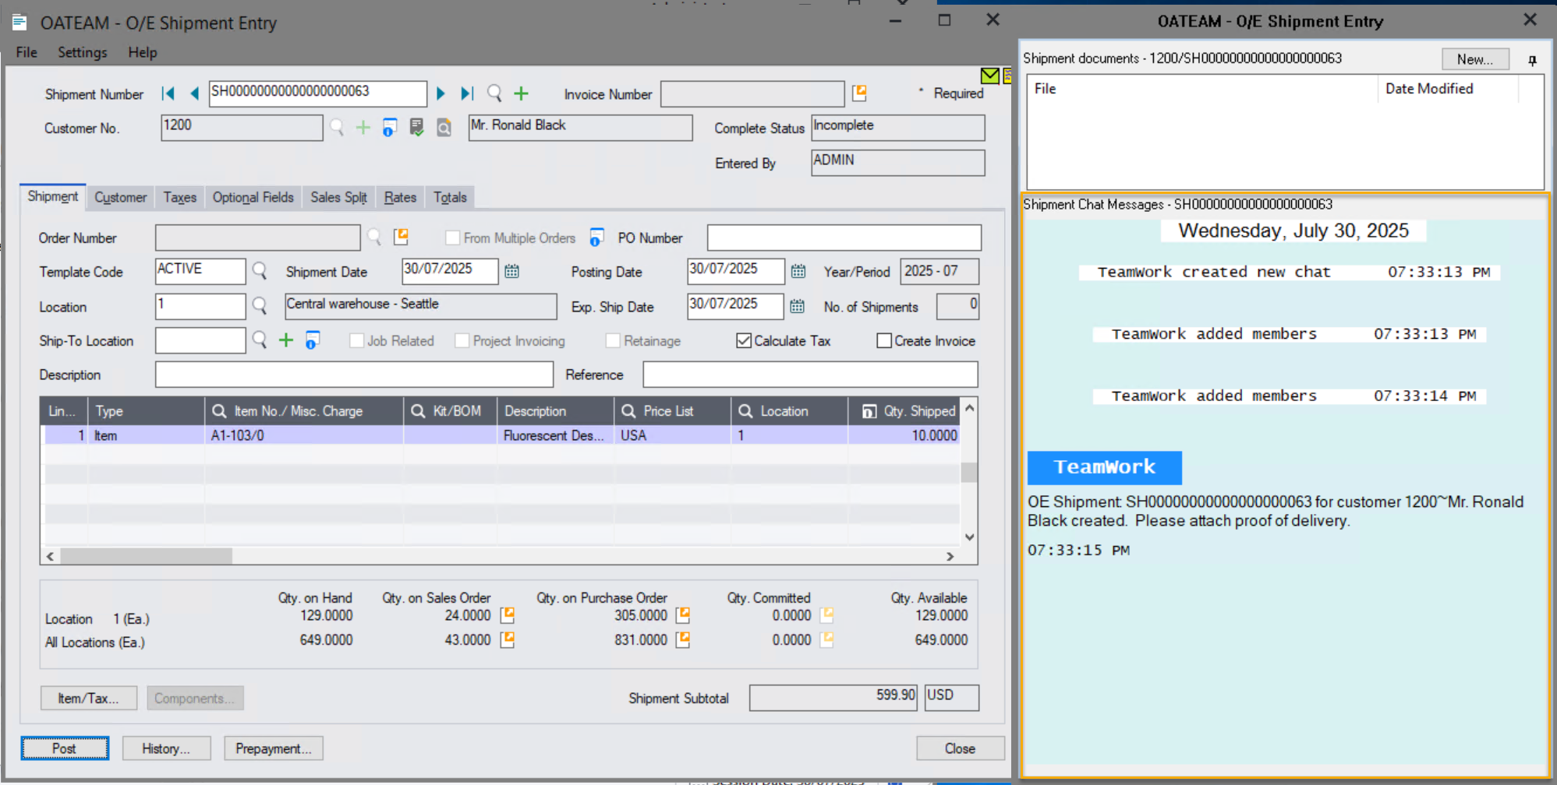1557x785 pixels.
Task: Open Template Code finder magnifier
Action: (260, 270)
